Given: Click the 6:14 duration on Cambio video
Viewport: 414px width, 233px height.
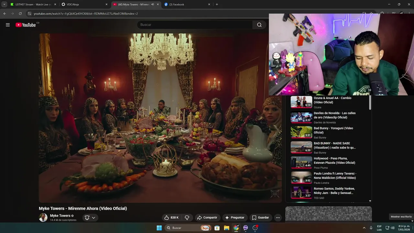Looking at the screenshot, I should coord(308,105).
